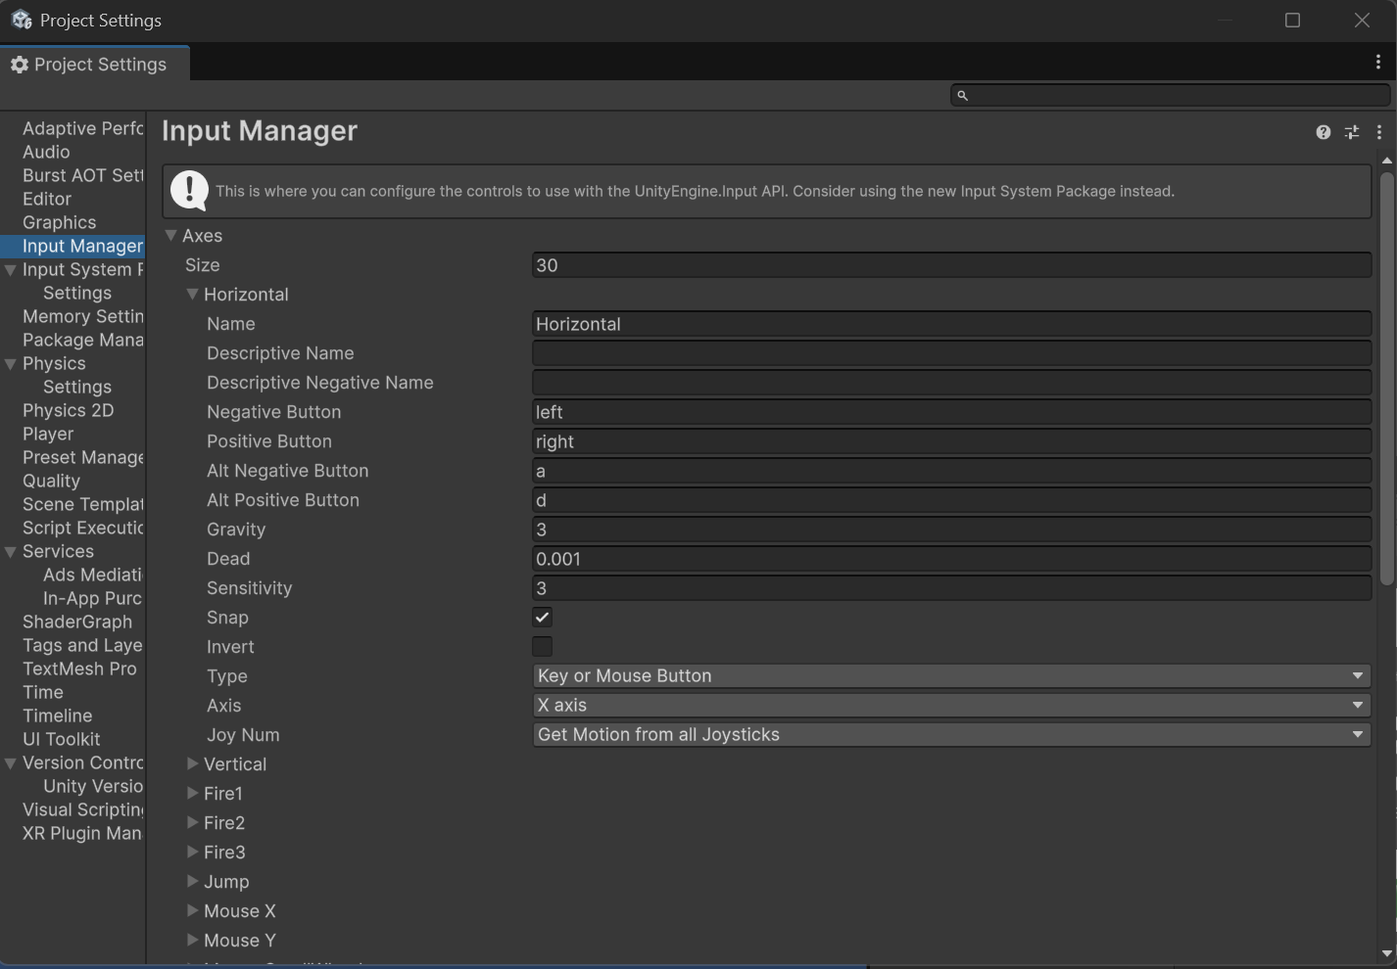Open the Project Settings tab kebab menu
Image resolution: width=1397 pixels, height=969 pixels.
1378,63
